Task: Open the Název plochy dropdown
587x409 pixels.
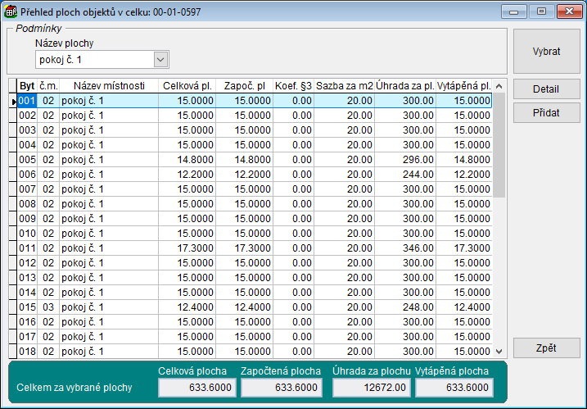Action: click(160, 60)
